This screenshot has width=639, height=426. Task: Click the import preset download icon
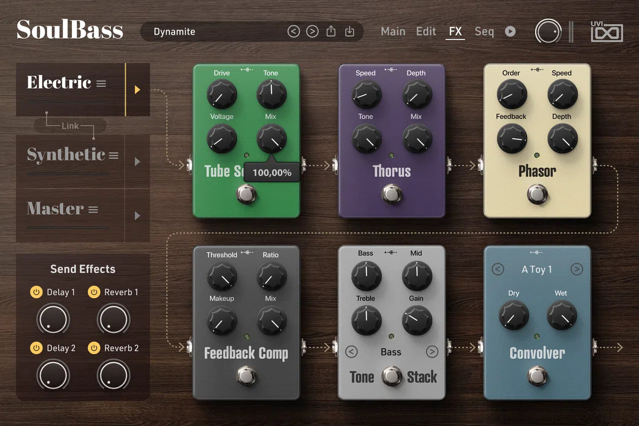click(x=349, y=31)
